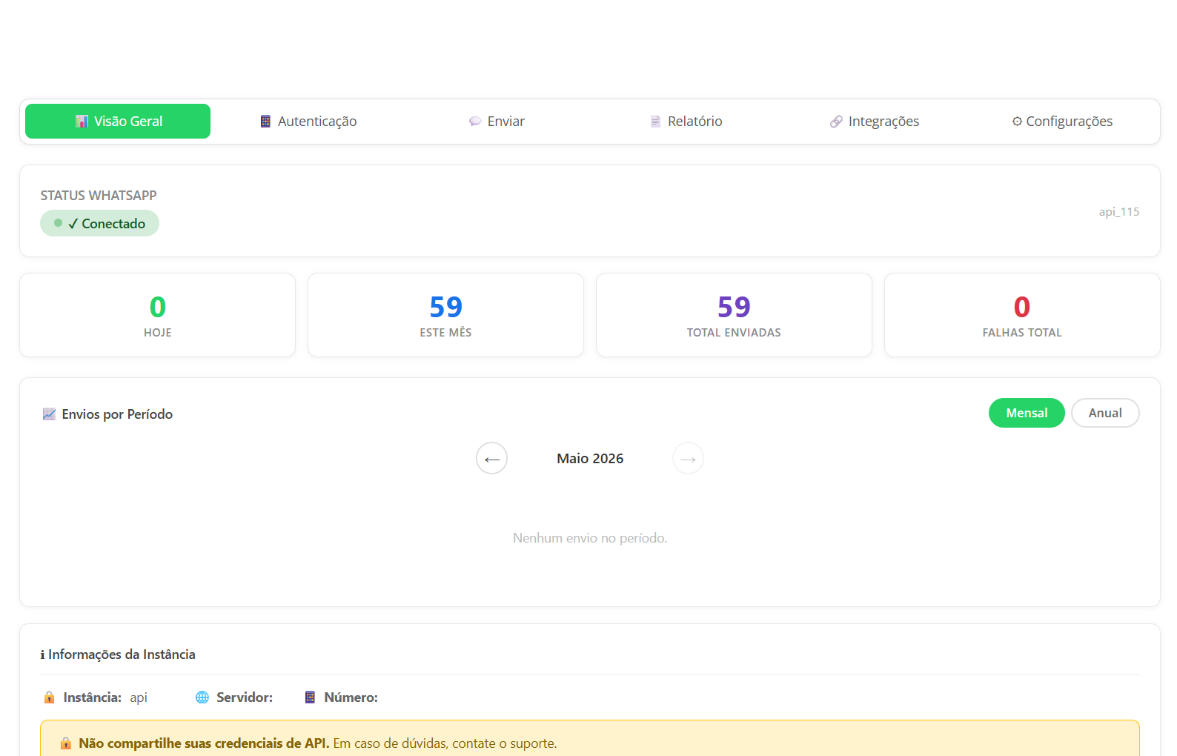Click the globe icon beside Servidor
The width and height of the screenshot is (1177, 756).
click(202, 697)
